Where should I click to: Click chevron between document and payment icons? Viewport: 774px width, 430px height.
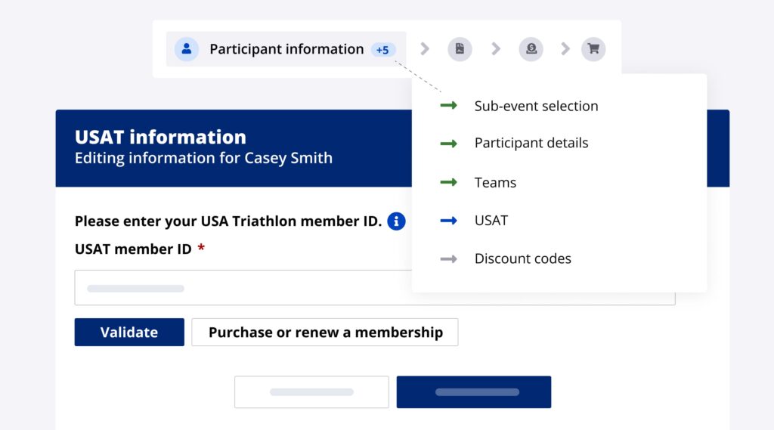click(496, 49)
